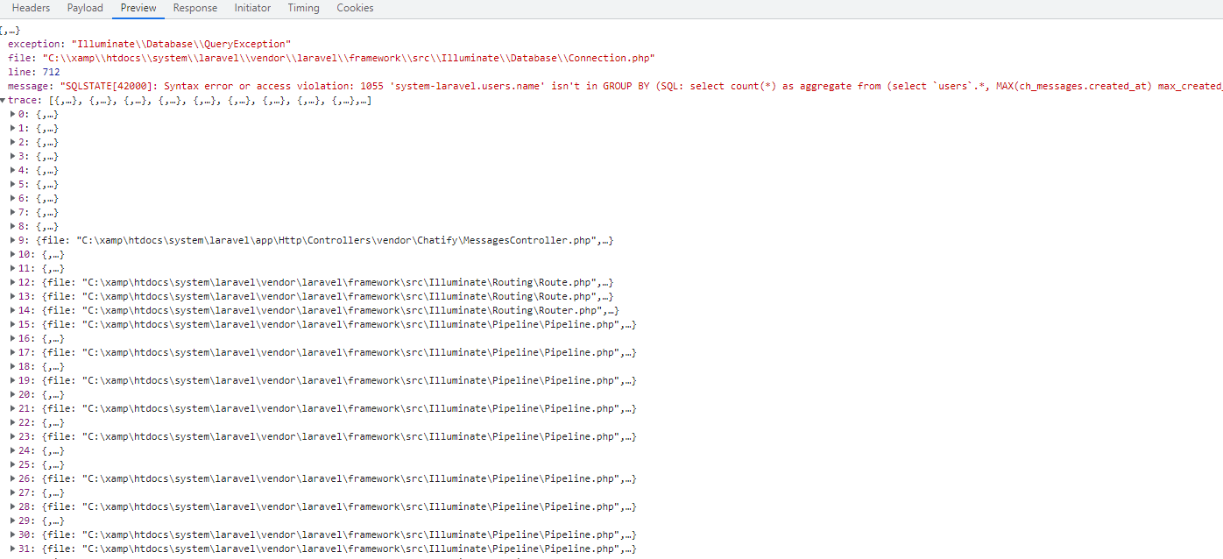Viewport: 1223px width, 559px height.
Task: Select the Preview tab
Action: coord(138,8)
